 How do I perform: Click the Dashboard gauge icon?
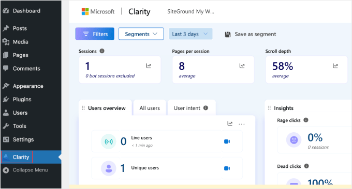click(x=6, y=11)
